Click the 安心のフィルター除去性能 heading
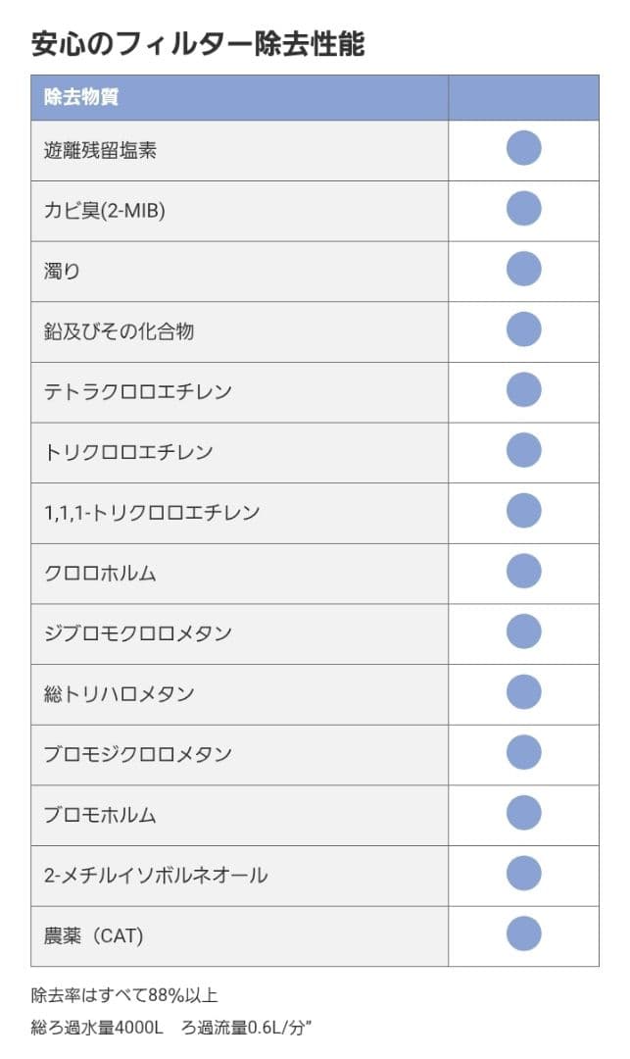The image size is (630, 1059). click(197, 43)
